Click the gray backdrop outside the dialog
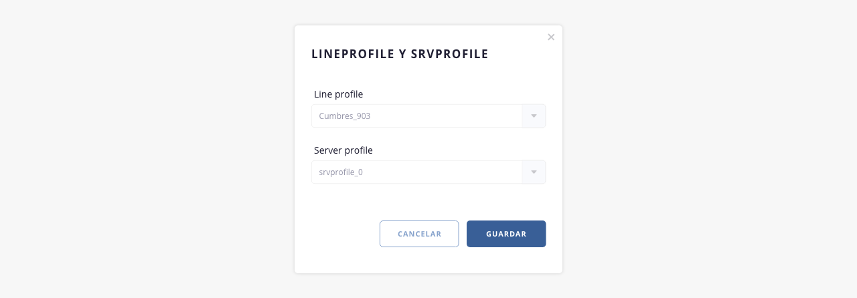The height and width of the screenshot is (298, 857). click(134, 147)
